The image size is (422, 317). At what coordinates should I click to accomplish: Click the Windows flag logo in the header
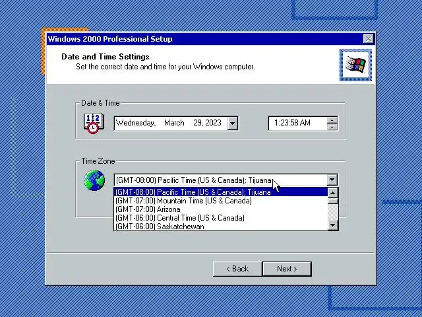[355, 65]
